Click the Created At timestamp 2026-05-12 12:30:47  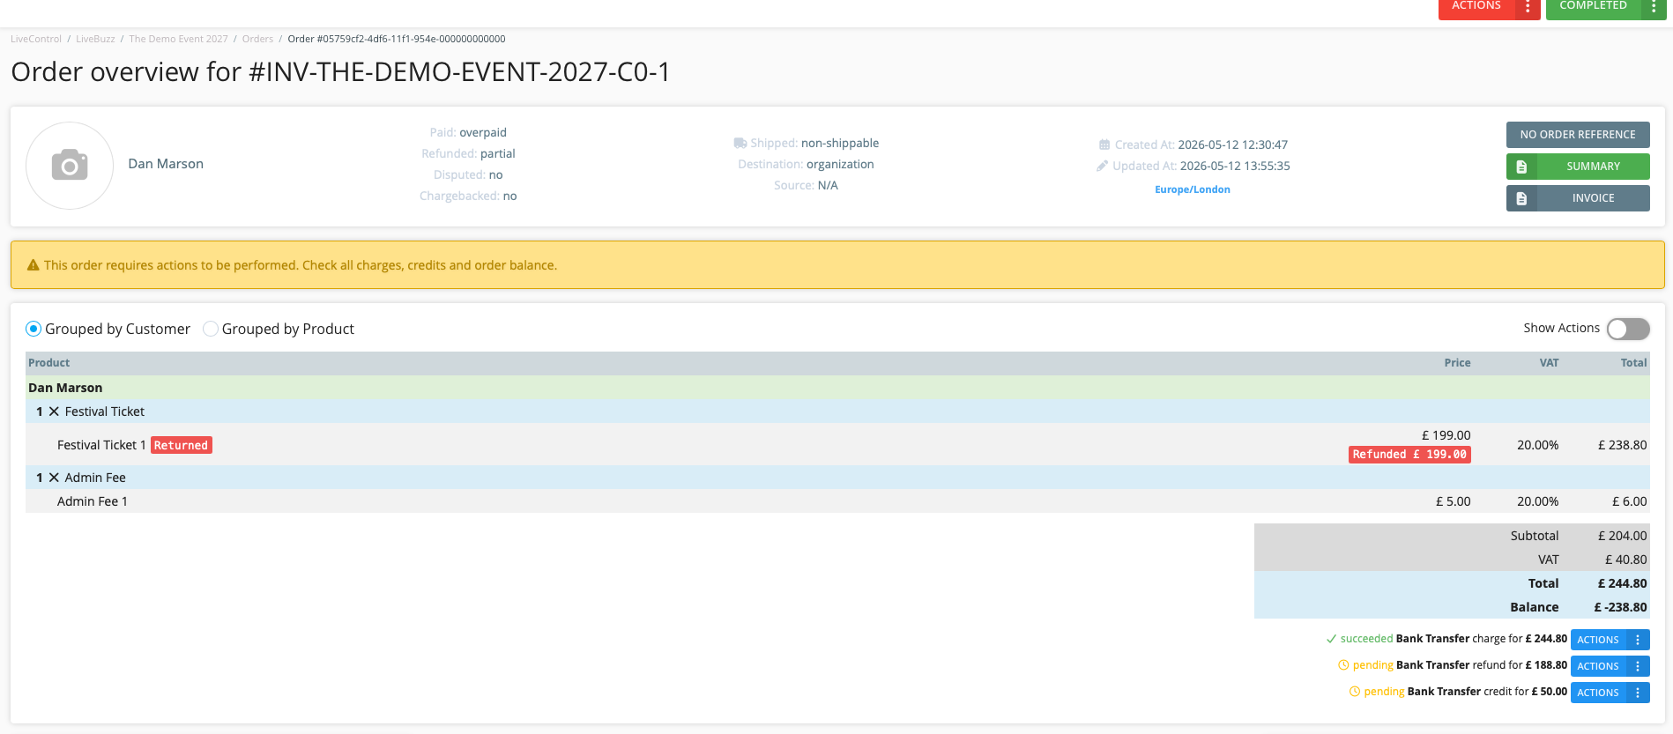tap(1232, 145)
